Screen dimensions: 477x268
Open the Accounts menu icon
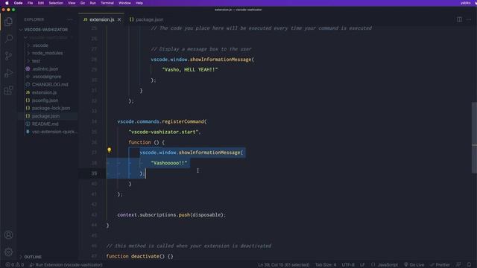pos(8,235)
